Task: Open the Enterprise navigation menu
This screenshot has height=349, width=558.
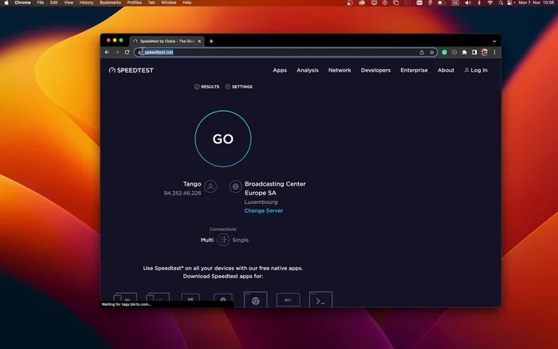Action: [x=414, y=70]
